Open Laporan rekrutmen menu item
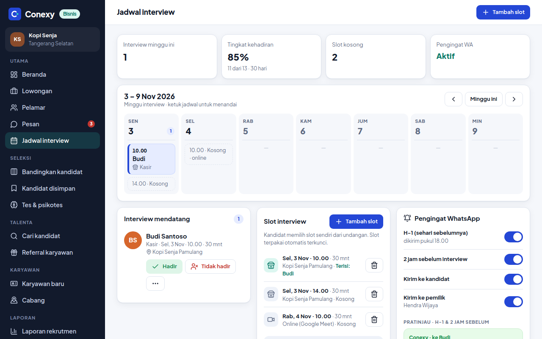This screenshot has height=339, width=542. coord(53,331)
